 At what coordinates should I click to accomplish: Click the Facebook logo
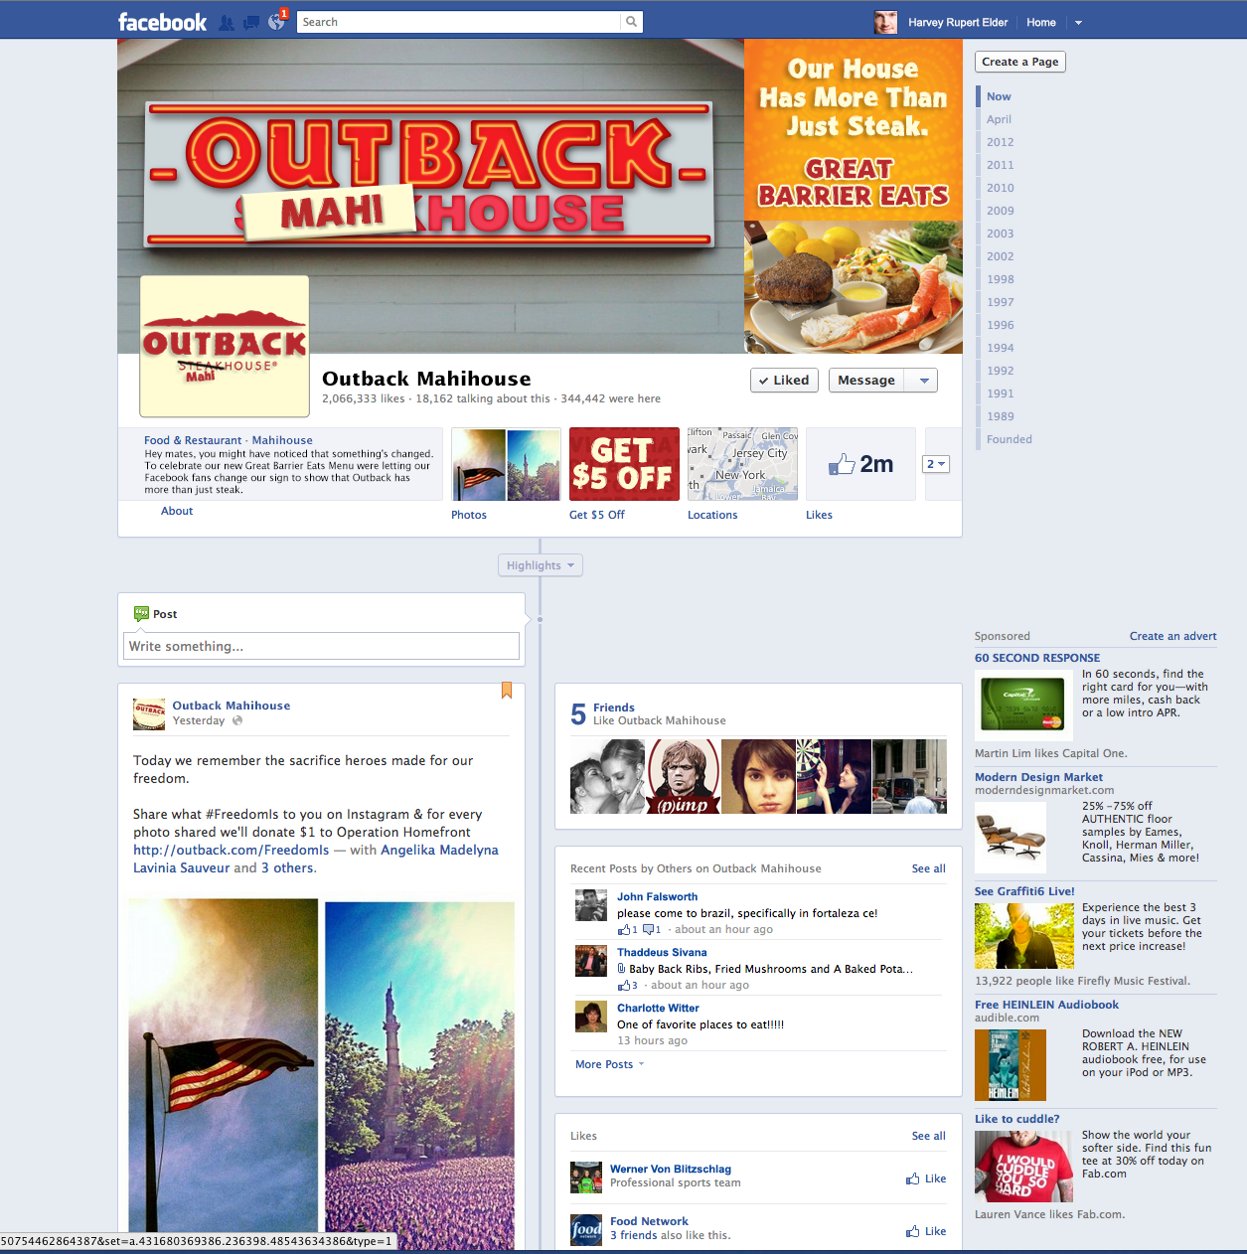tap(162, 22)
